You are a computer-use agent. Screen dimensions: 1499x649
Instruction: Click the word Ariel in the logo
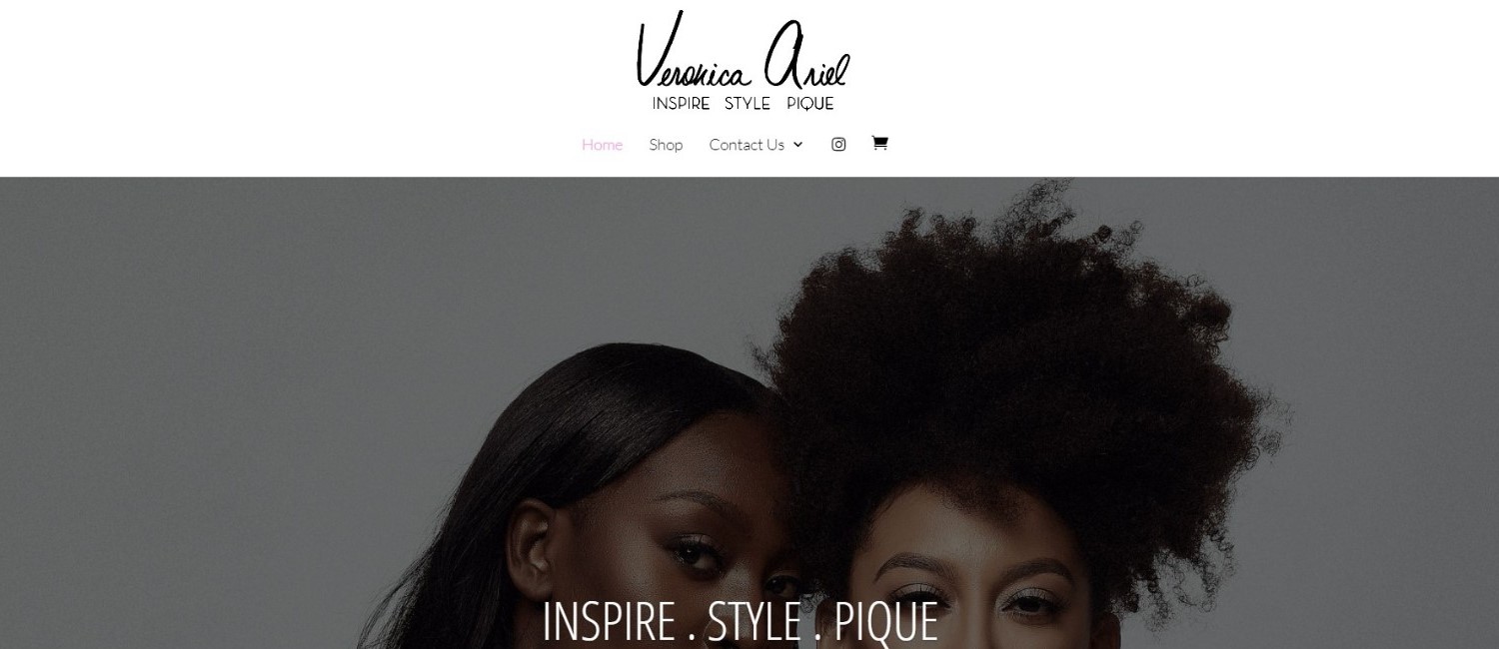point(806,58)
